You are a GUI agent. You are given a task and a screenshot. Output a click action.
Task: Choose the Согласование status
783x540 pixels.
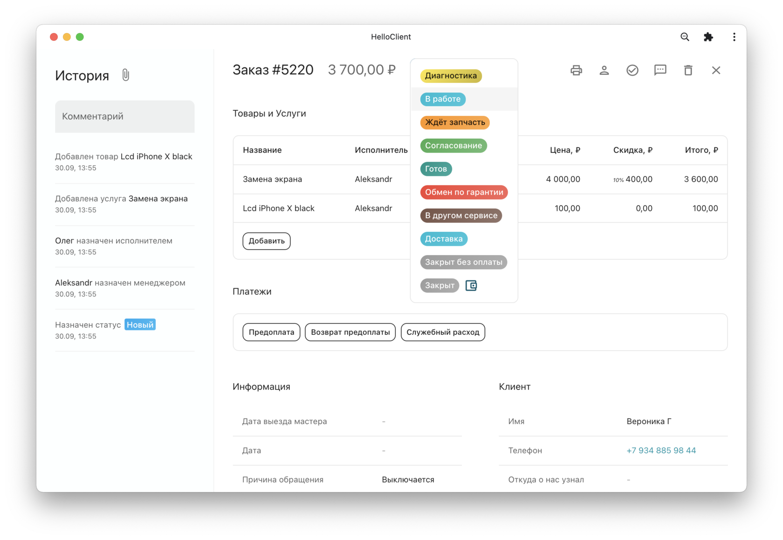tap(453, 145)
